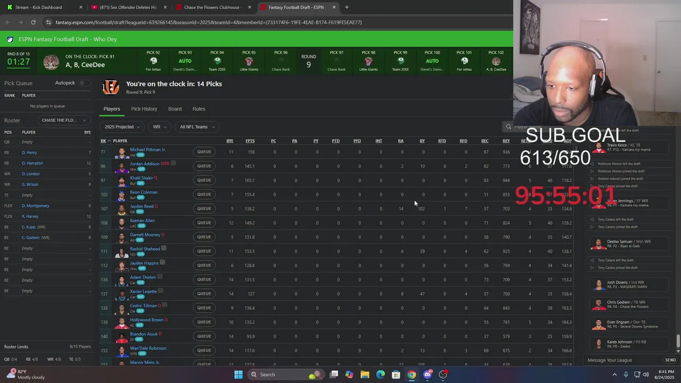681x383 pixels.
Task: Switch to the Players tab
Action: point(112,109)
